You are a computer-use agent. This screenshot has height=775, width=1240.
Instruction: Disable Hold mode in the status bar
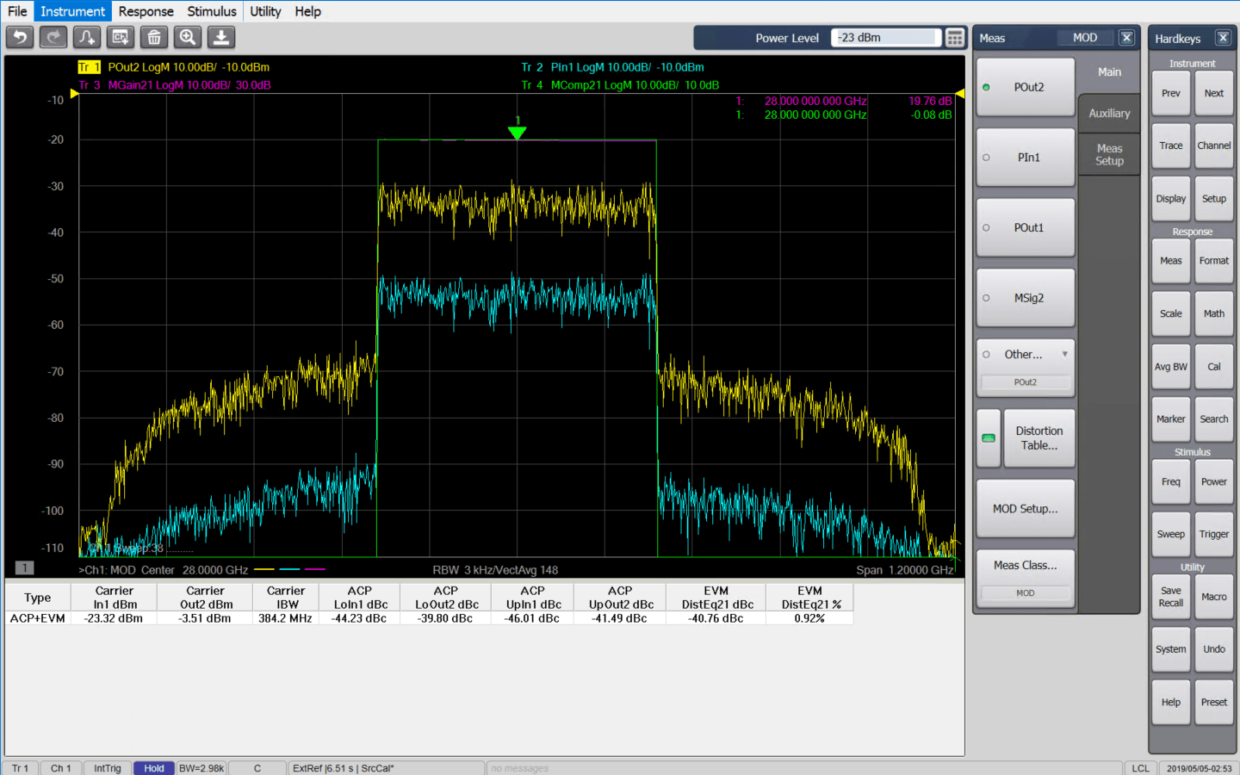pos(153,767)
